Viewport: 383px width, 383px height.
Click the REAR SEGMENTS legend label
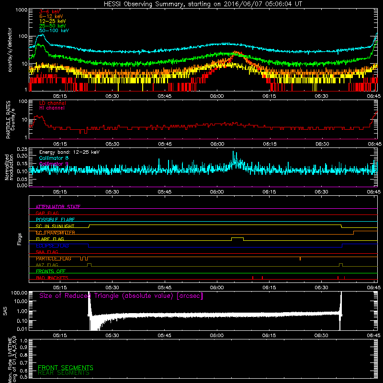click(64, 373)
